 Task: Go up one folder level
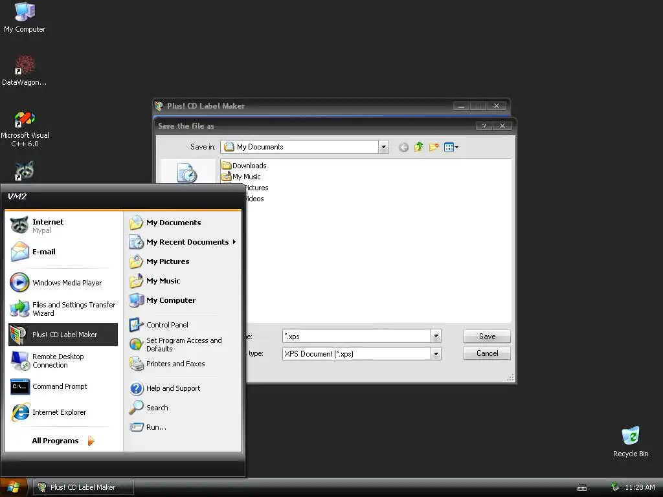point(419,147)
